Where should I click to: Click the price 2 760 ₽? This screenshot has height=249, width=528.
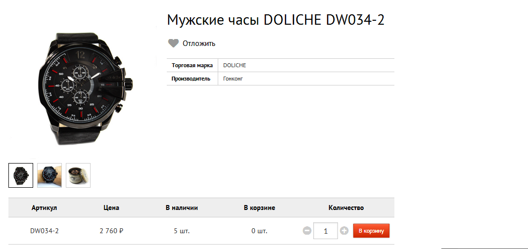pyautogui.click(x=111, y=231)
